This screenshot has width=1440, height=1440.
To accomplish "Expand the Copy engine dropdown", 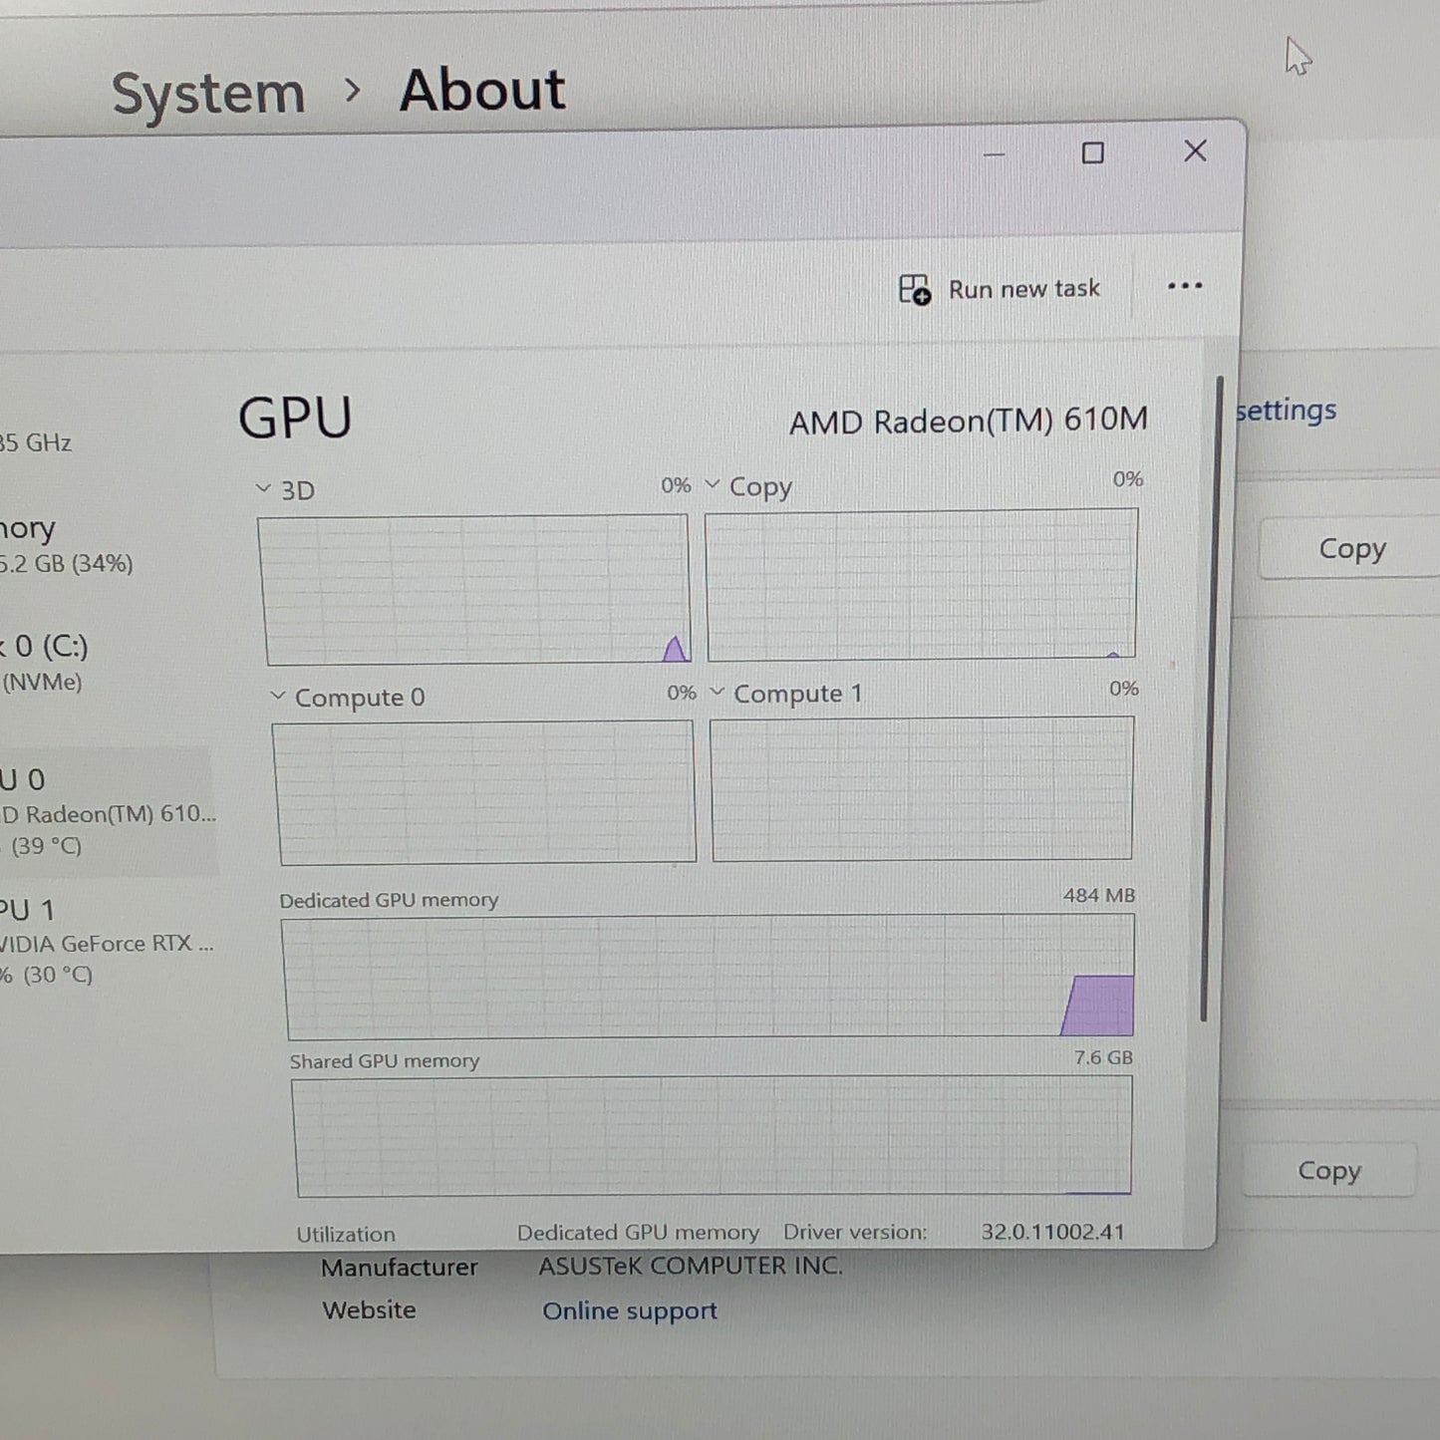I will point(713,484).
